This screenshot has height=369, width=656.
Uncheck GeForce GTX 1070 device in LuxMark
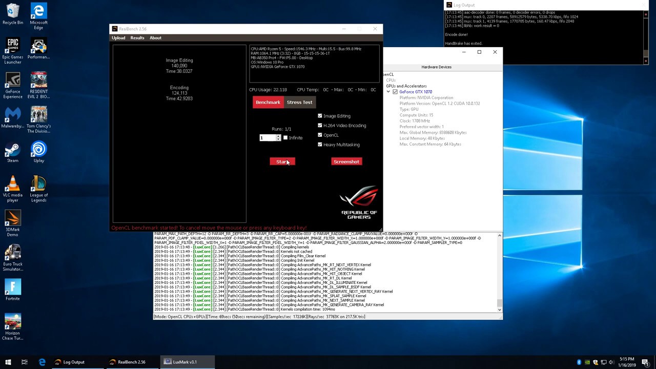395,92
